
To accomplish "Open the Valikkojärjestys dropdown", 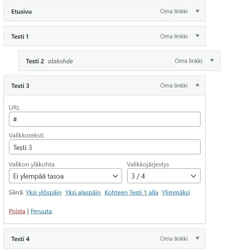I will (x=163, y=176).
